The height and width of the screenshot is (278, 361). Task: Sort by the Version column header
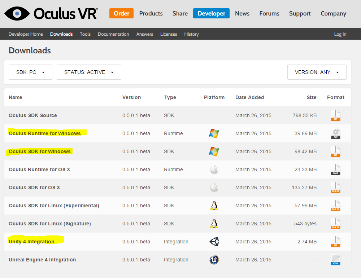tap(131, 97)
